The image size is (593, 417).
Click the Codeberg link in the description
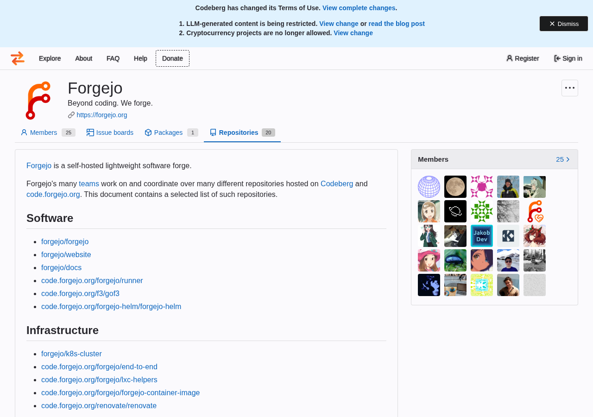(x=337, y=184)
